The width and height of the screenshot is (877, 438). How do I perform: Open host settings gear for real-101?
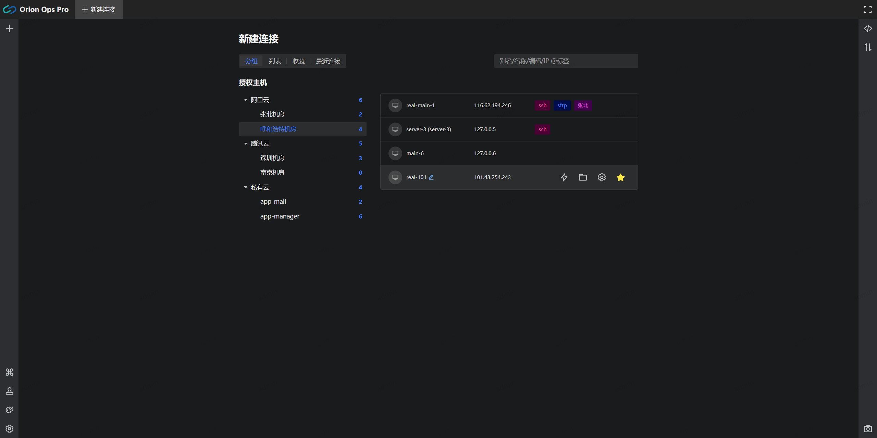602,177
